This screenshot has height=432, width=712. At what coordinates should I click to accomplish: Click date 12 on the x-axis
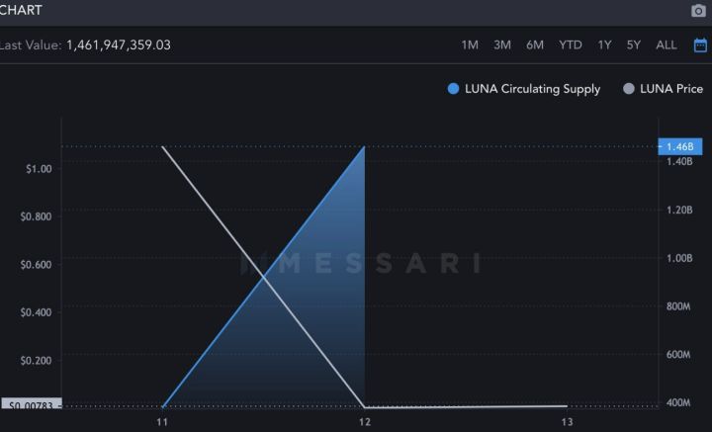tap(365, 422)
